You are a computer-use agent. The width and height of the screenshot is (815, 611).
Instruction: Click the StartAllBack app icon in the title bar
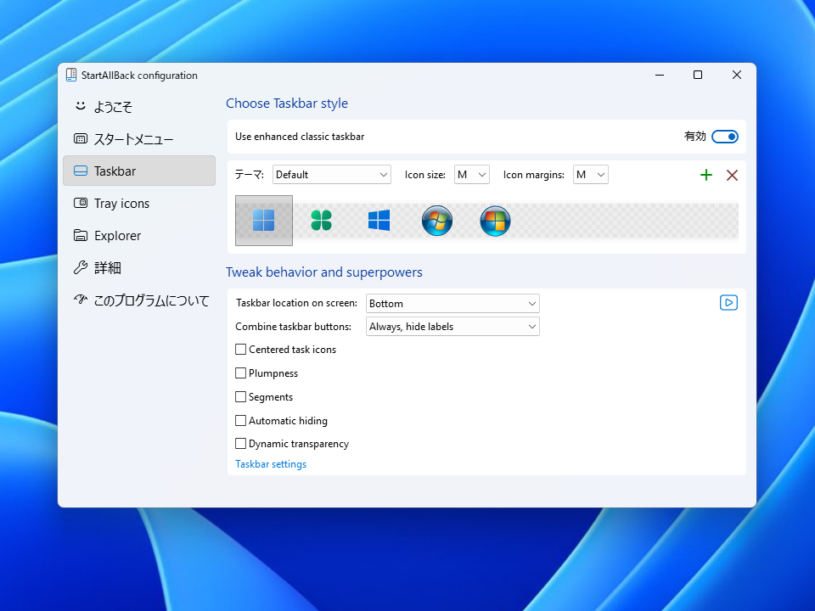click(71, 75)
